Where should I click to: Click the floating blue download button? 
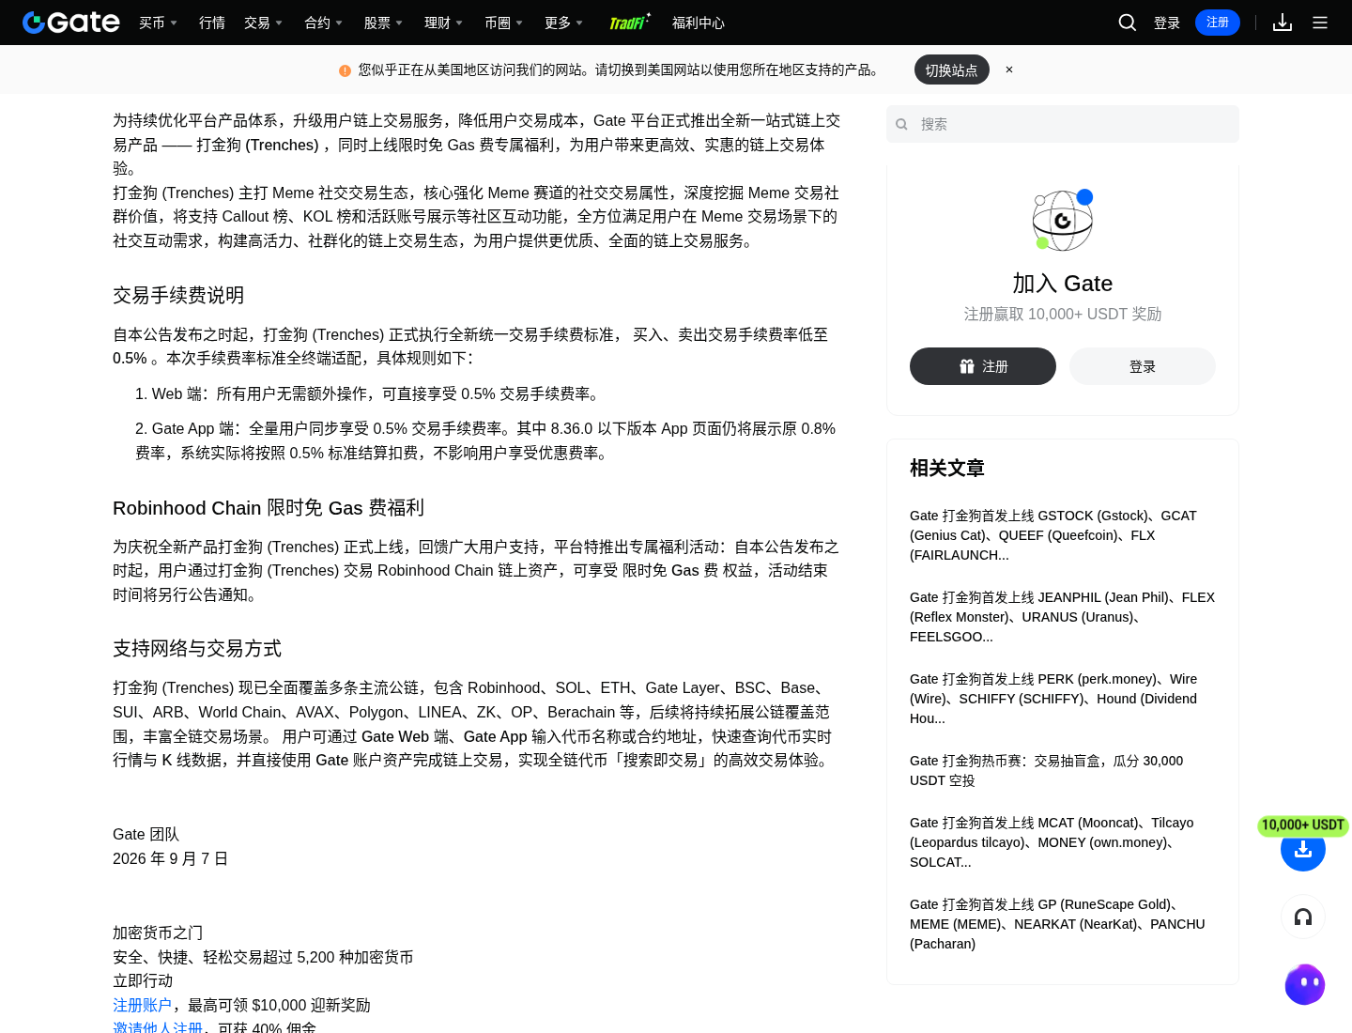(x=1303, y=849)
